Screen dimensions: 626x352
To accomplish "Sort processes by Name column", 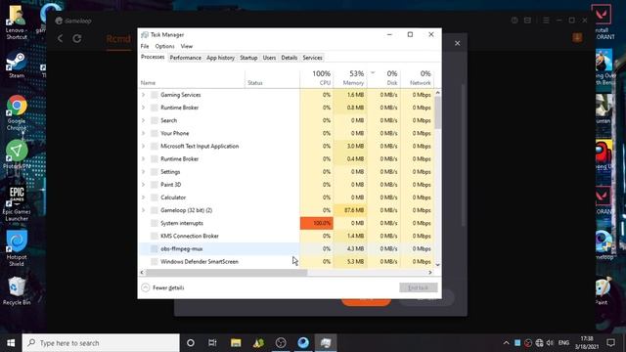I will 192,78.
